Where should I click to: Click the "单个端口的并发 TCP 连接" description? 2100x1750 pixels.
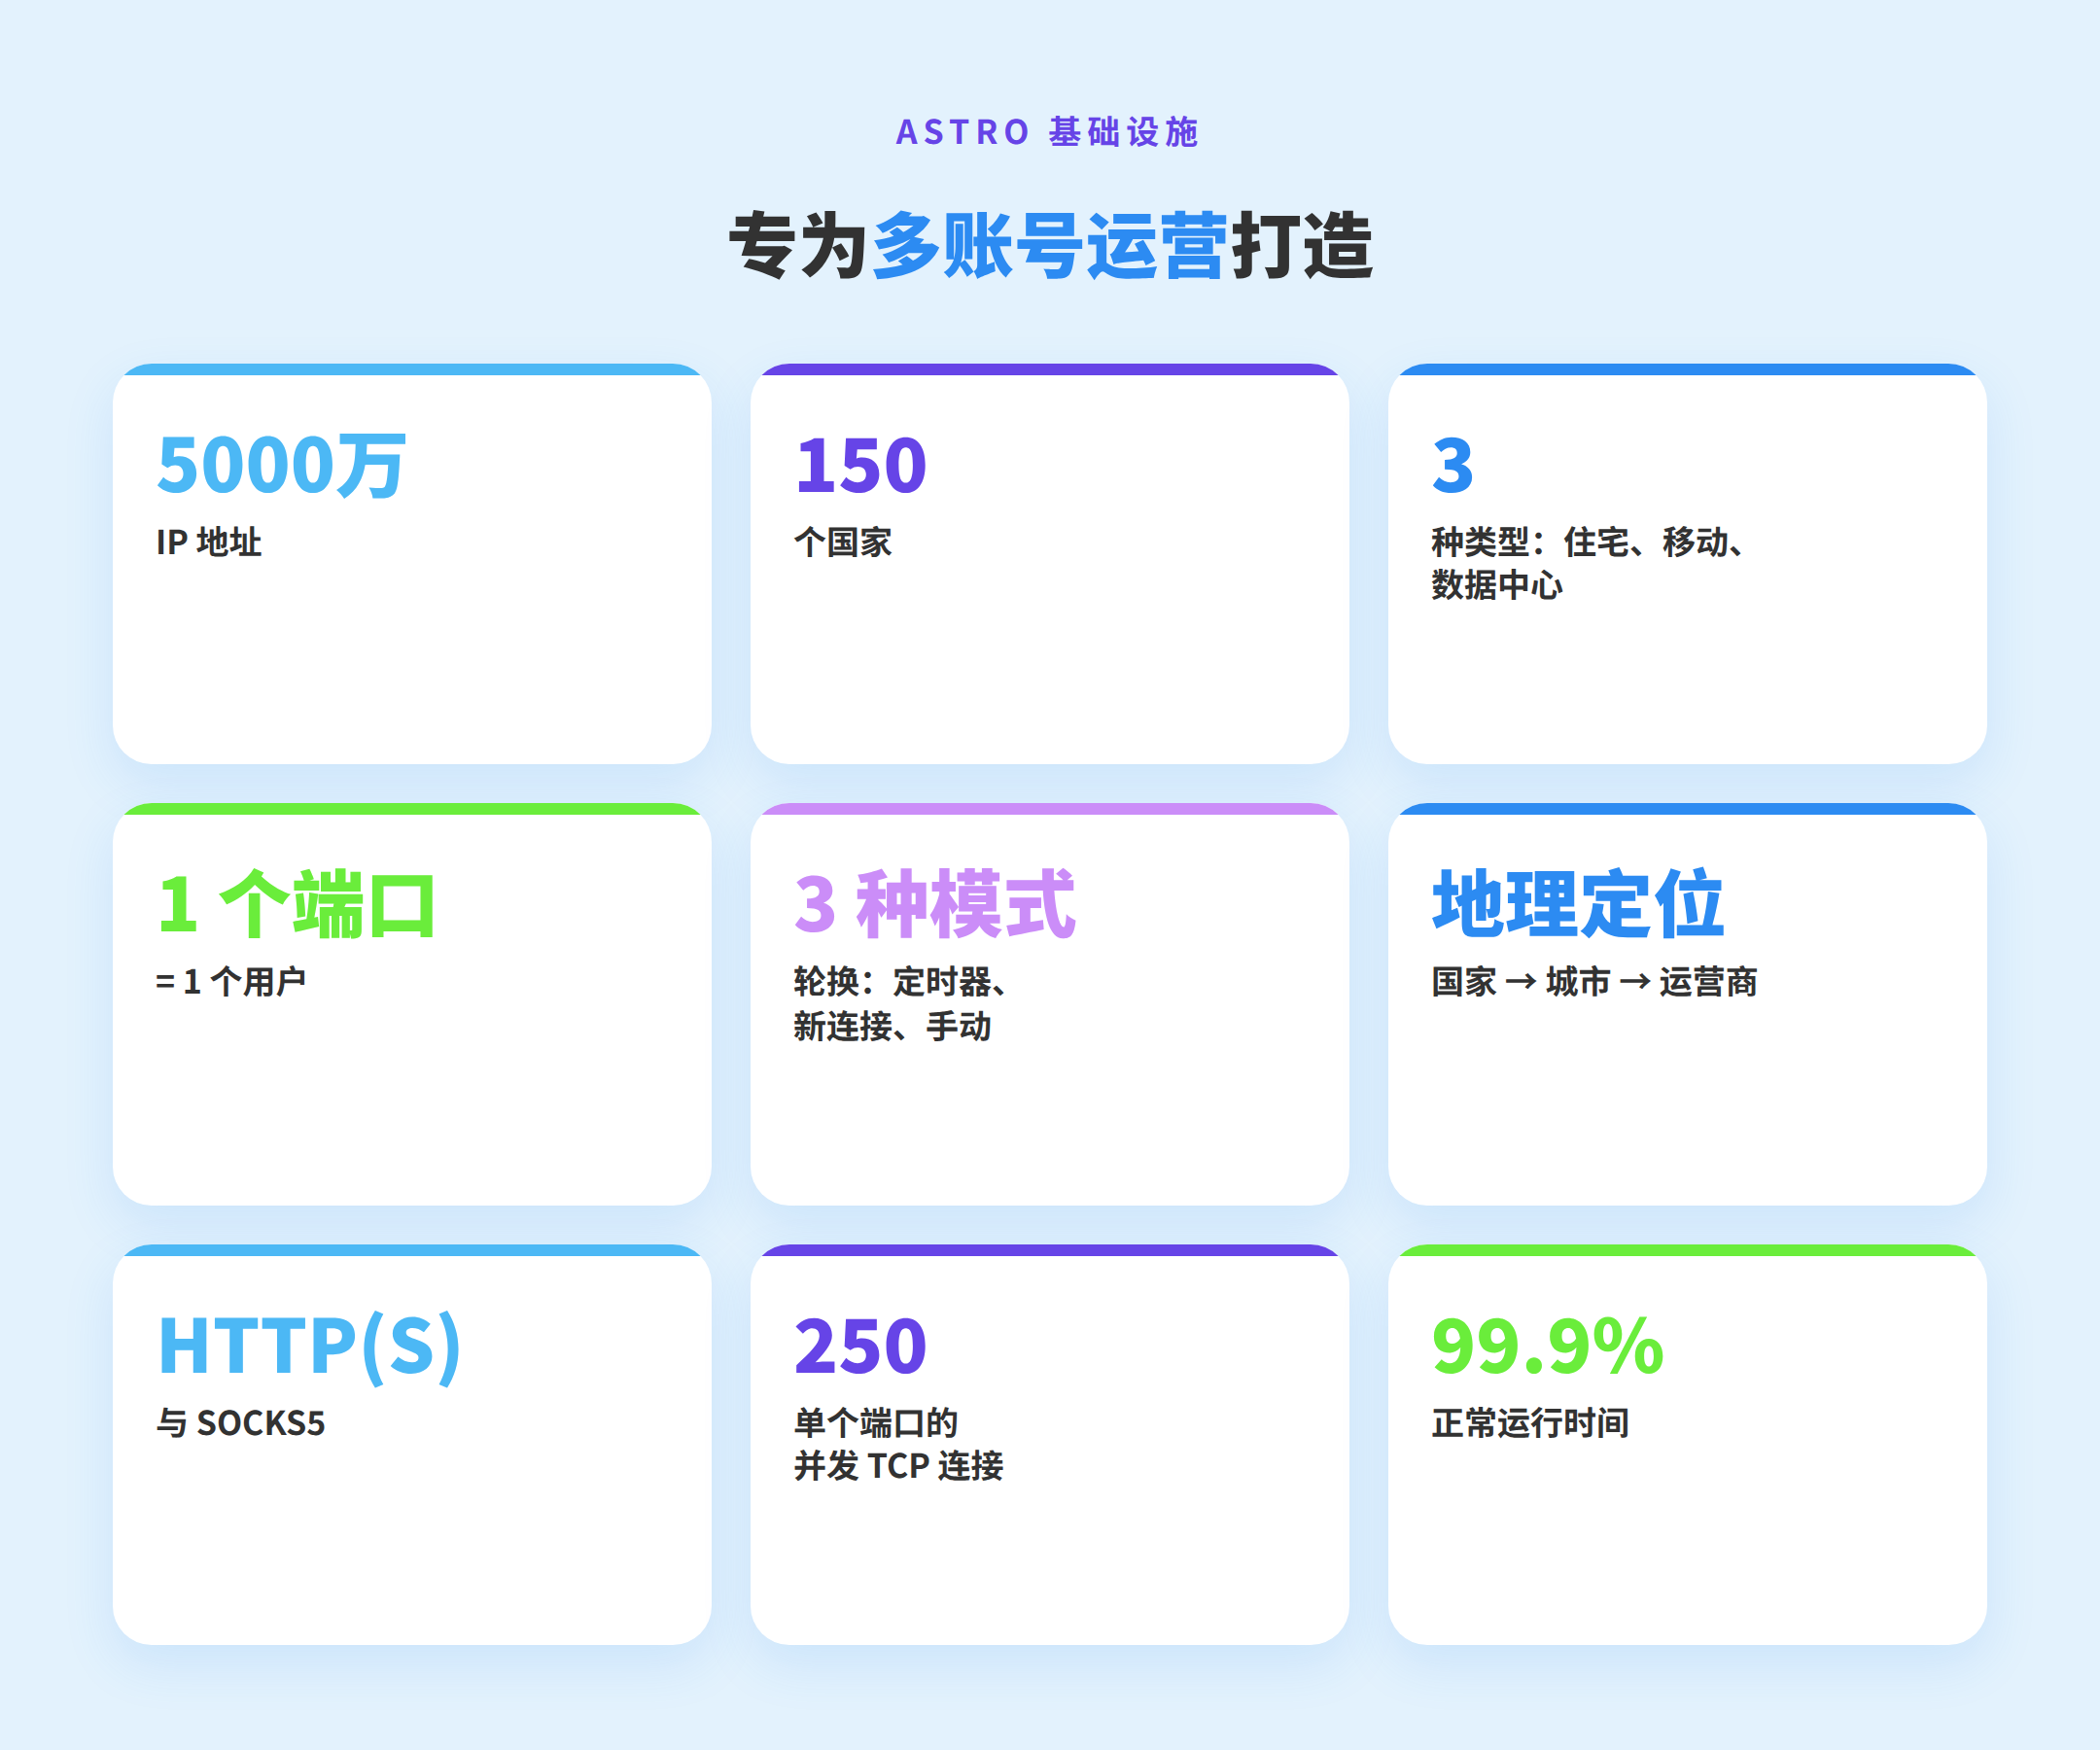point(899,1444)
